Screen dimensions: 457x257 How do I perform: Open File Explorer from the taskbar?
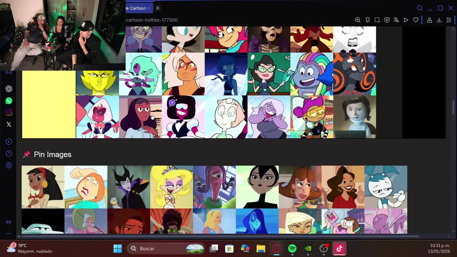point(261,248)
